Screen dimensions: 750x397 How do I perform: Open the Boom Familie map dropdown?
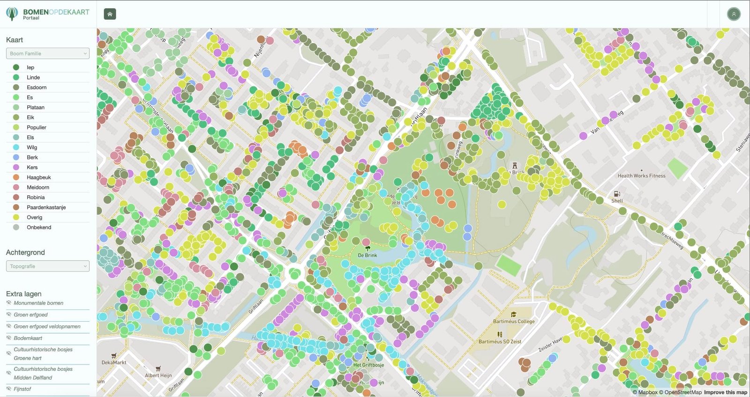tap(48, 53)
